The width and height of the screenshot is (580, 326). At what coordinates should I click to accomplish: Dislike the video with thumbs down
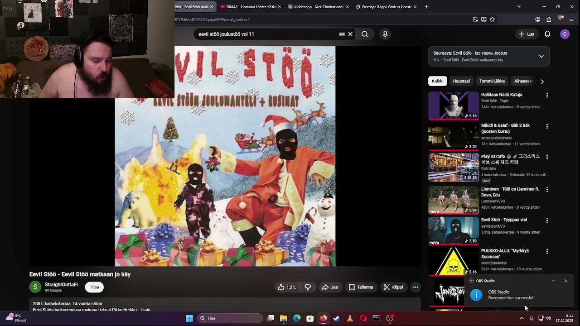coord(308,287)
